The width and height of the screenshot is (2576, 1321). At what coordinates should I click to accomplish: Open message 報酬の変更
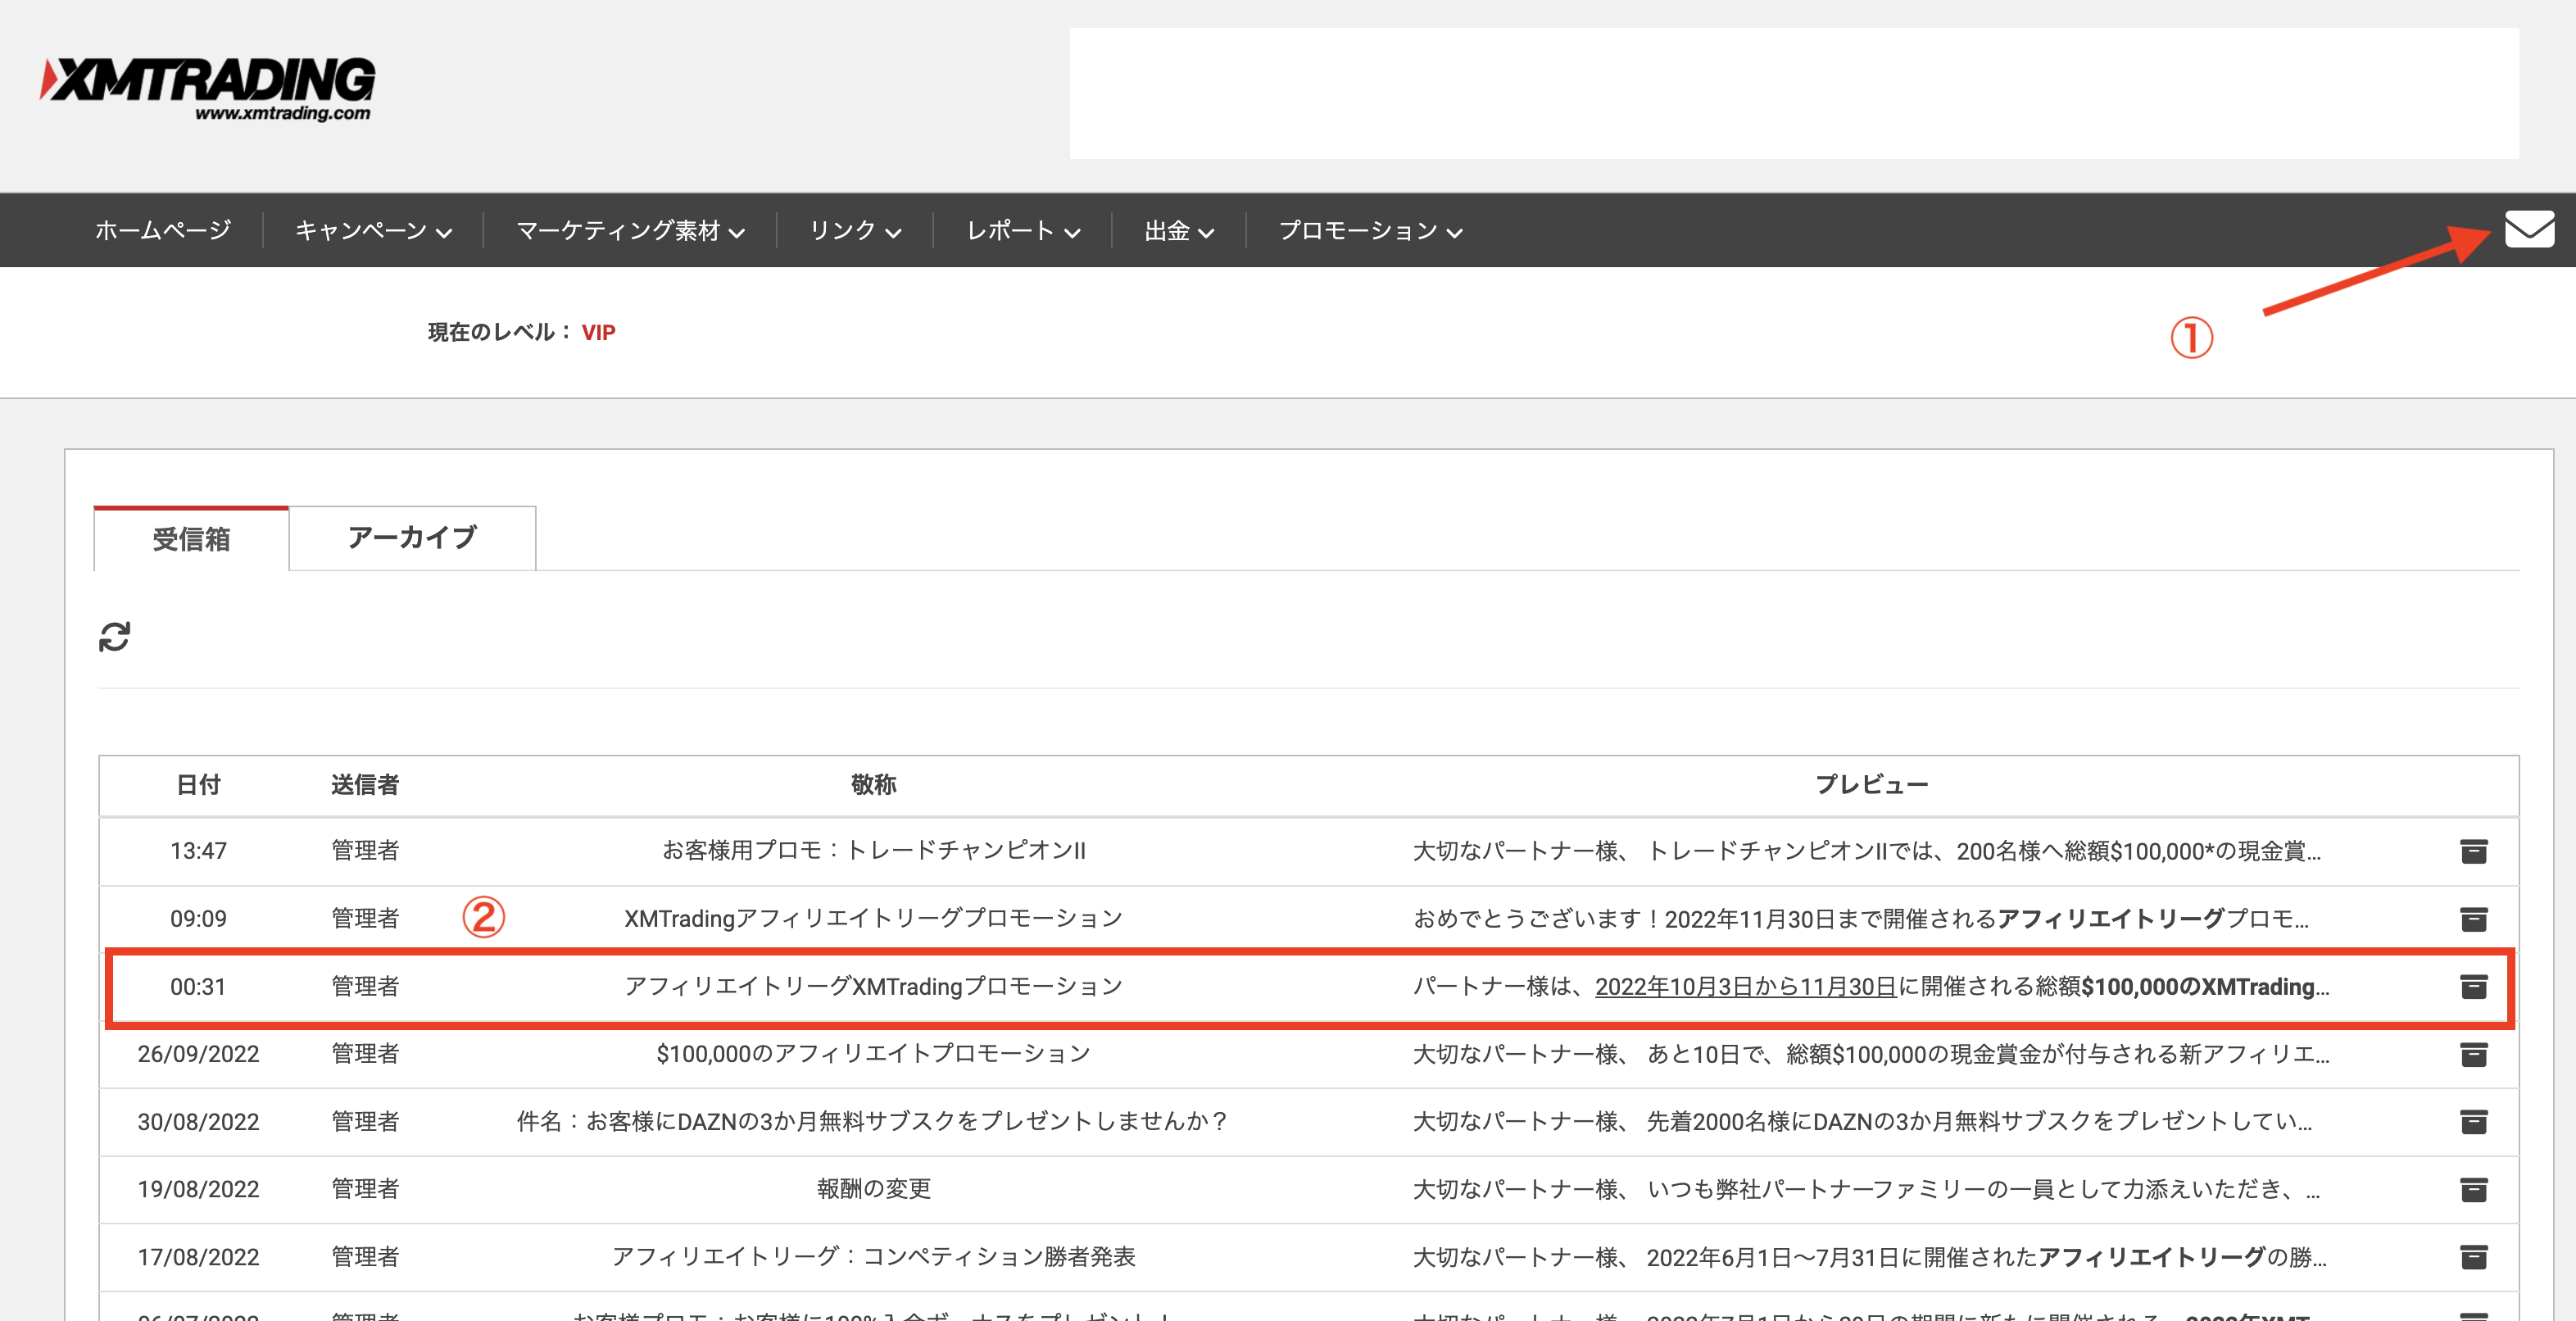pyautogui.click(x=873, y=1189)
